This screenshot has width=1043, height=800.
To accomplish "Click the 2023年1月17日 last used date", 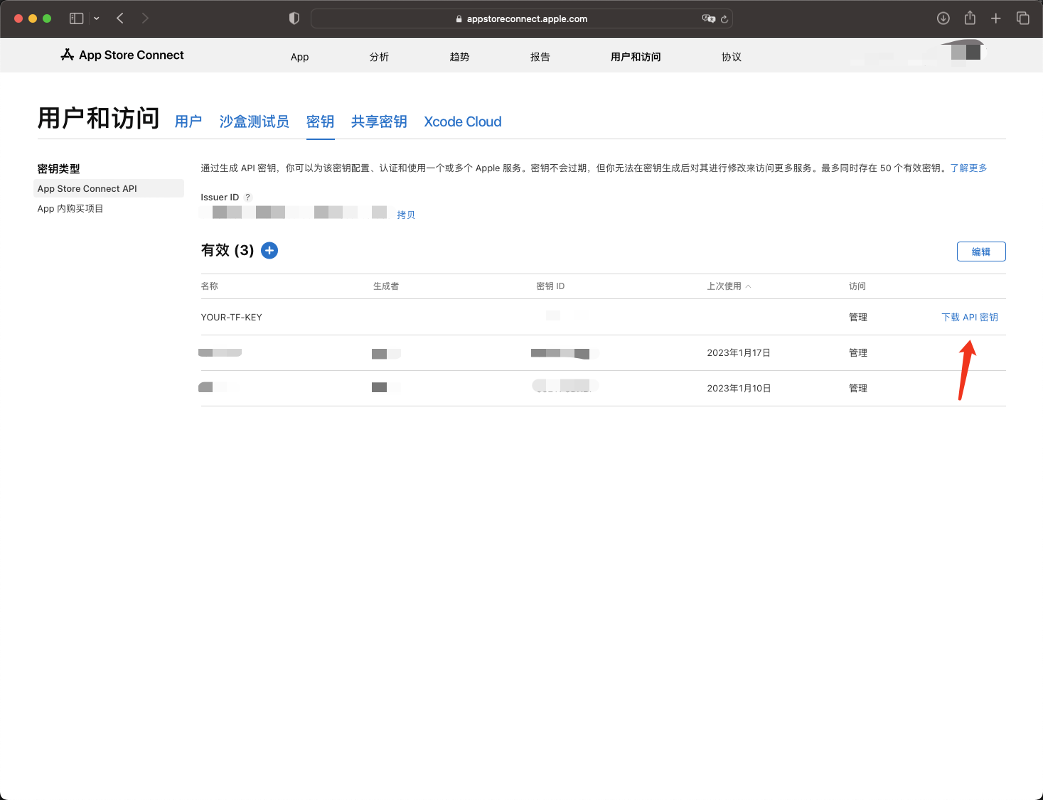I will click(x=739, y=352).
